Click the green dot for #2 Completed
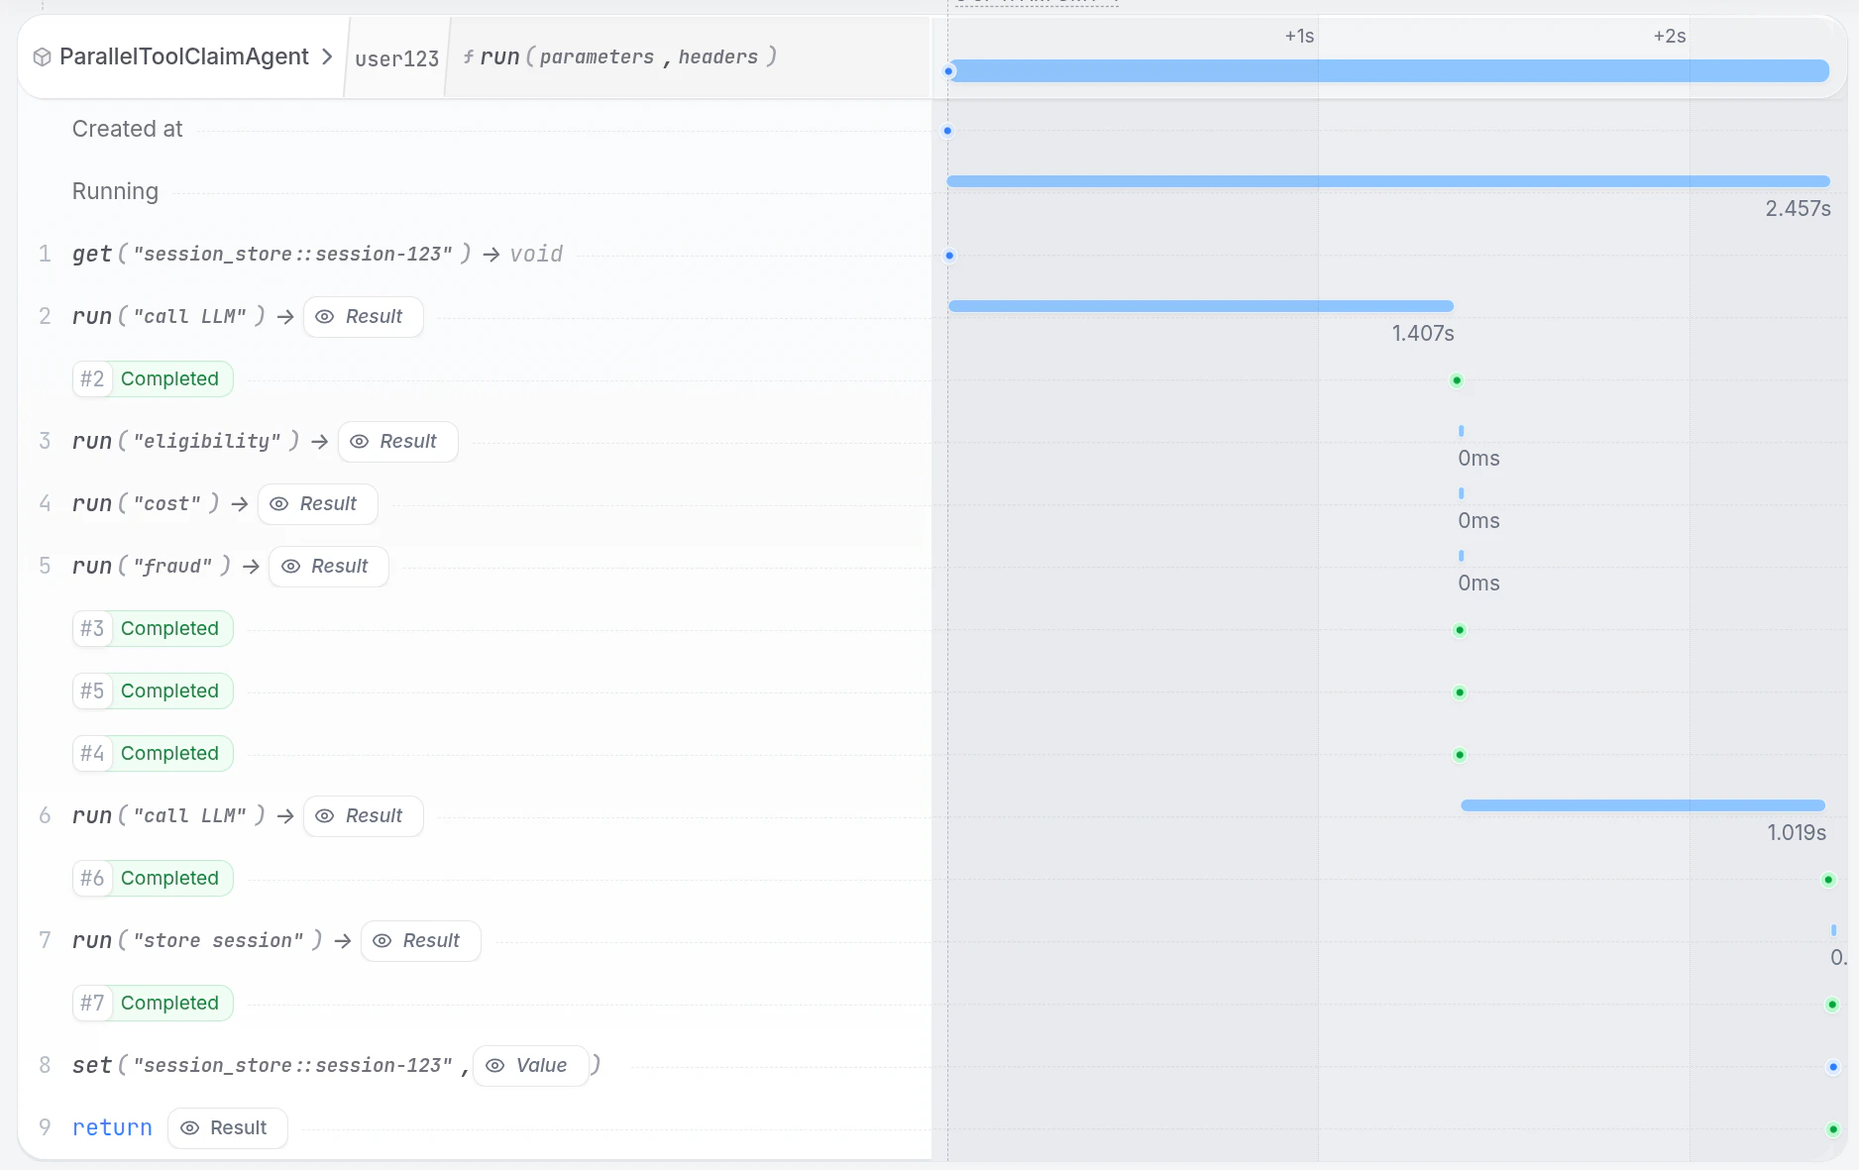 click(1457, 380)
